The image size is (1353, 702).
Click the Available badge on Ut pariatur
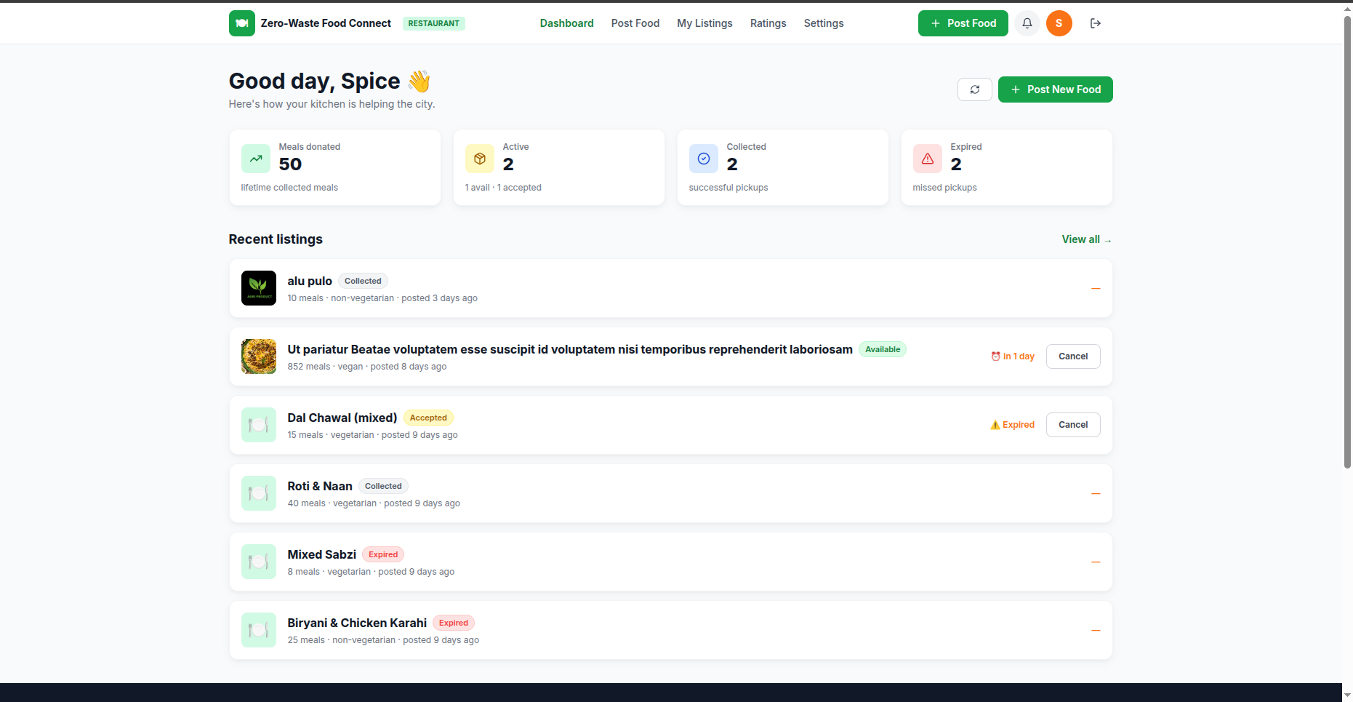[x=883, y=349]
